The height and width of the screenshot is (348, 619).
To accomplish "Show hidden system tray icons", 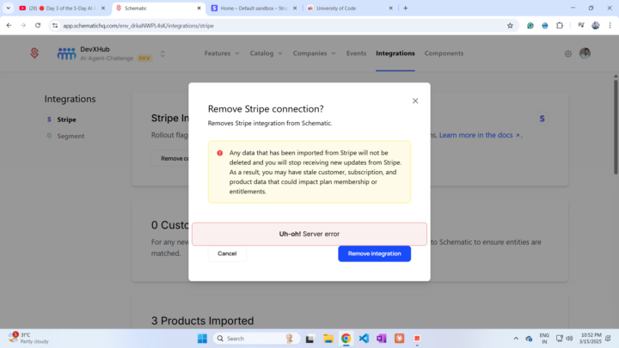I will 516,339.
